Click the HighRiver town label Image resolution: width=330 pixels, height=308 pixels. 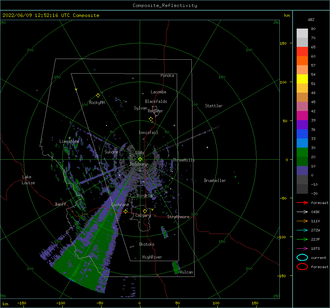click(152, 257)
